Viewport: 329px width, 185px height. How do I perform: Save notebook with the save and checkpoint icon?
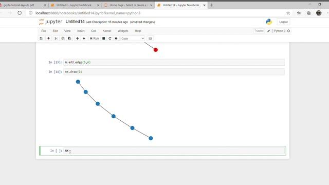coord(41,39)
